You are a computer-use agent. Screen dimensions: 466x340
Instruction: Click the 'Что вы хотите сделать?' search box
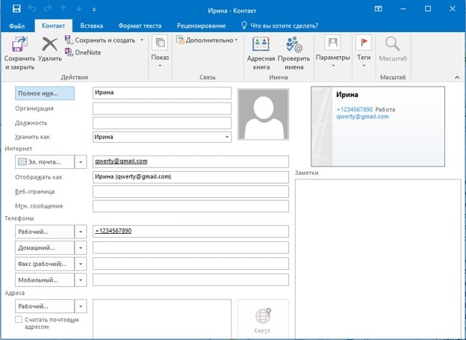pyautogui.click(x=279, y=26)
